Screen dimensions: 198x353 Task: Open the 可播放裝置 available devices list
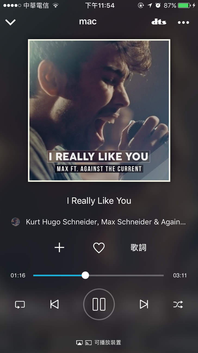coord(108,343)
